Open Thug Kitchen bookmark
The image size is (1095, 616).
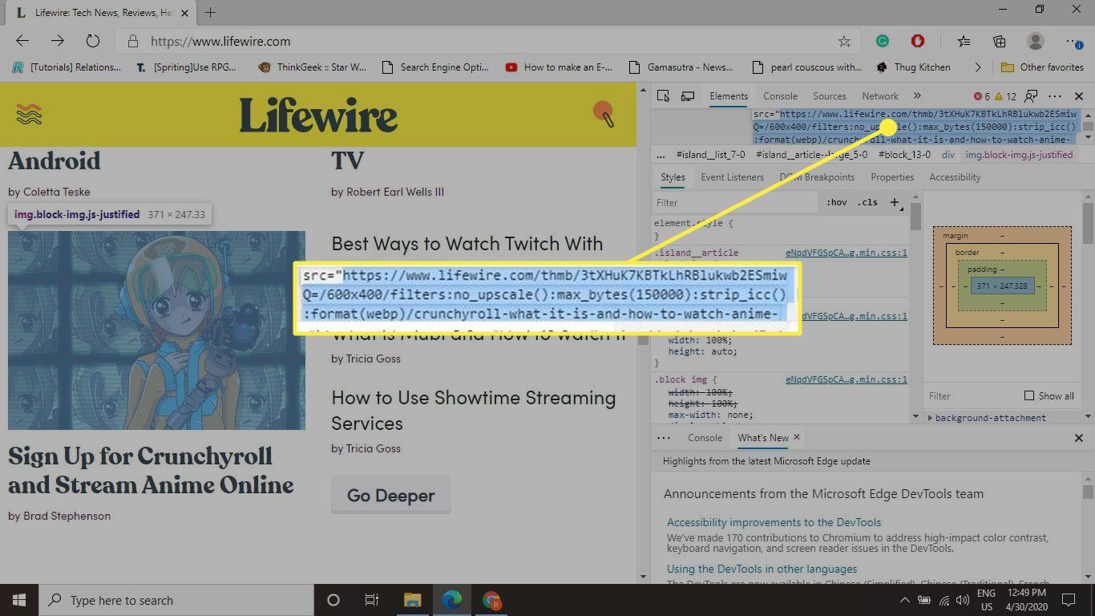914,67
